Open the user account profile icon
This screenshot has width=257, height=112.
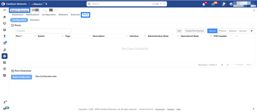231,4
